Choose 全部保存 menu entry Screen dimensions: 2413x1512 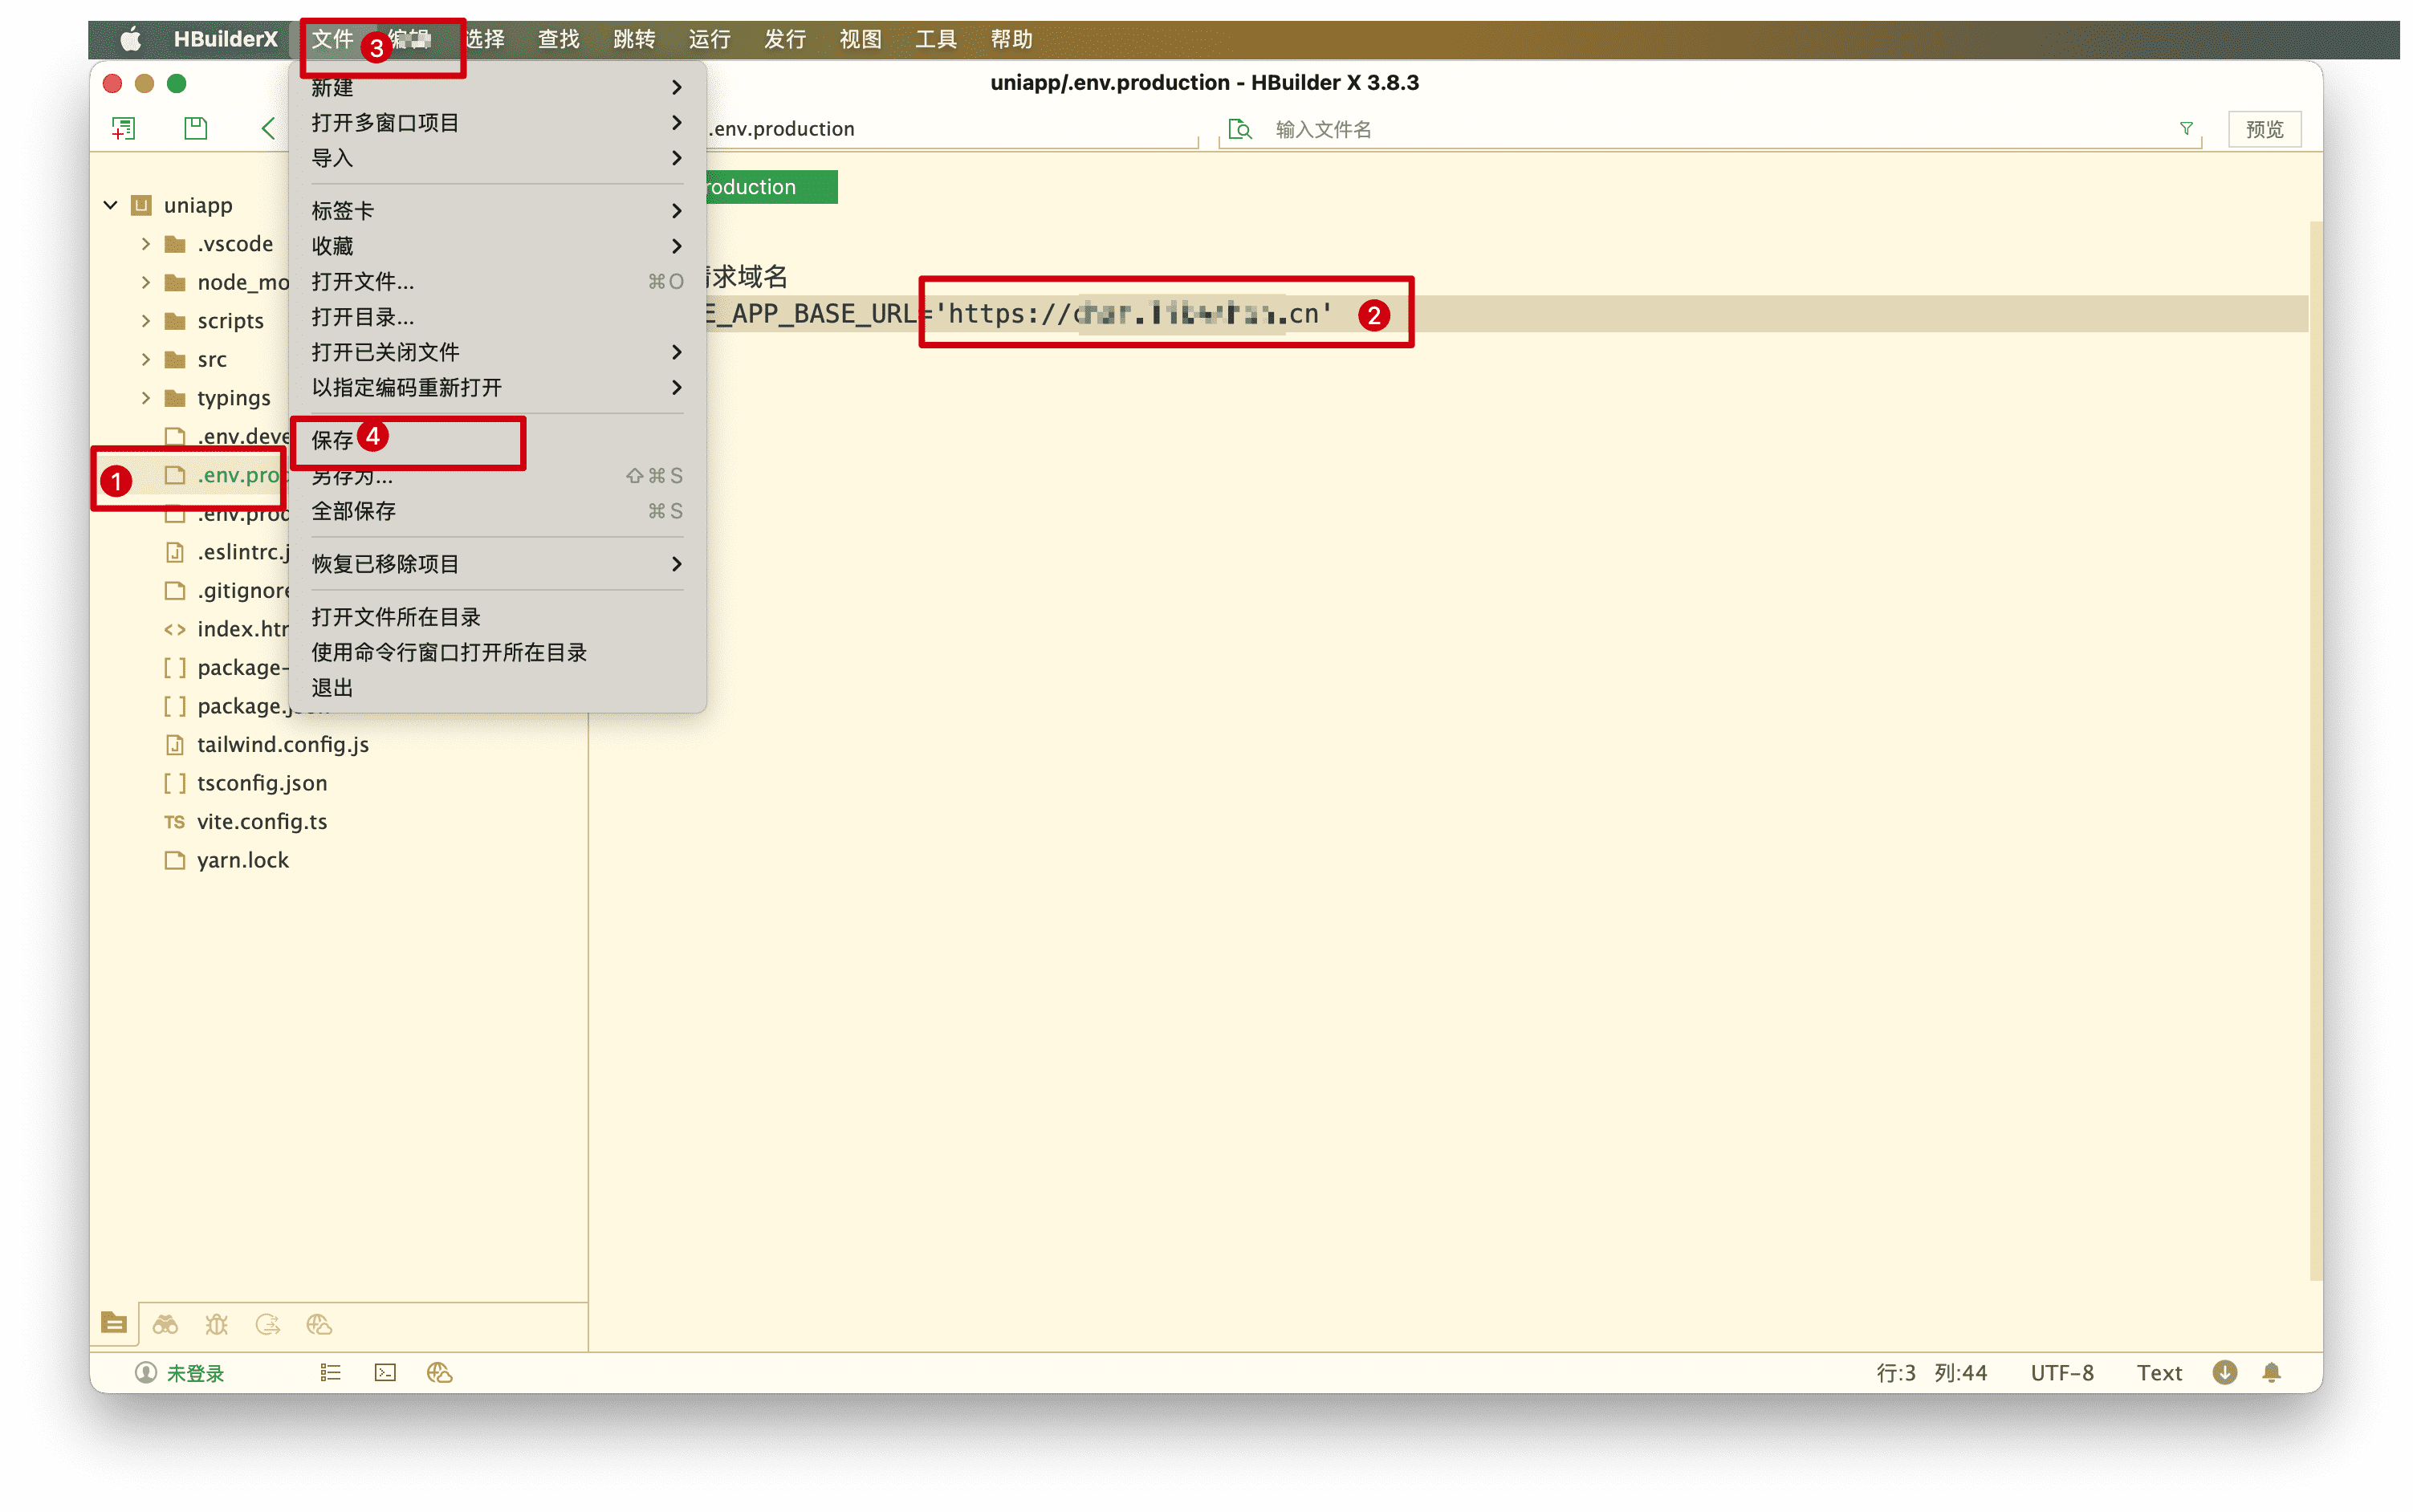497,511
